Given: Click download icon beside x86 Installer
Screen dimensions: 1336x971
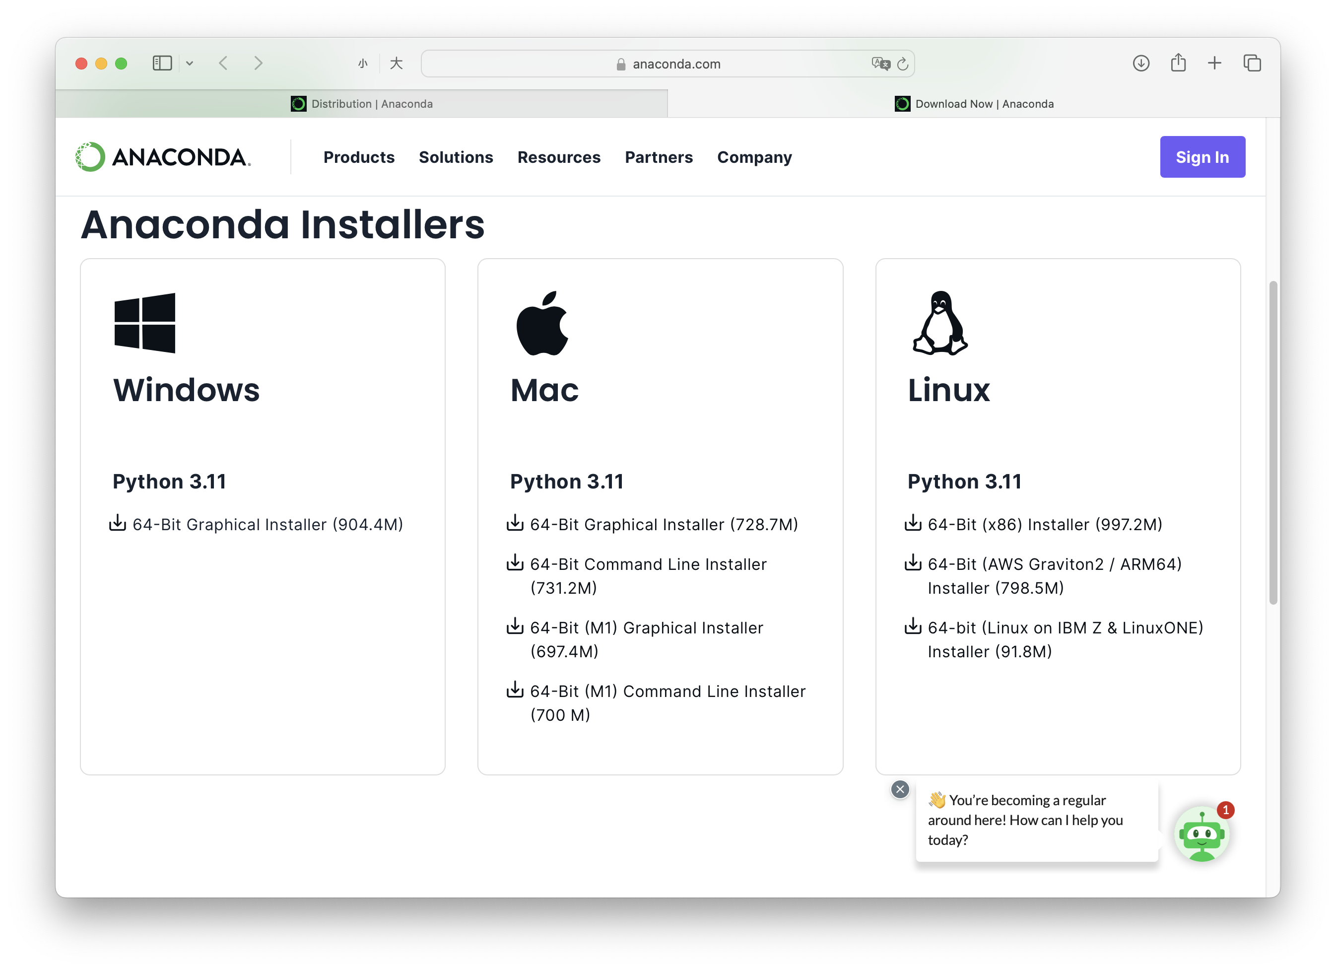Looking at the screenshot, I should tap(913, 523).
